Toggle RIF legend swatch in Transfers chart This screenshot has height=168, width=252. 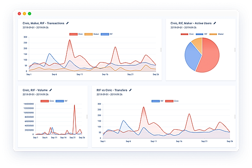(x=156, y=101)
